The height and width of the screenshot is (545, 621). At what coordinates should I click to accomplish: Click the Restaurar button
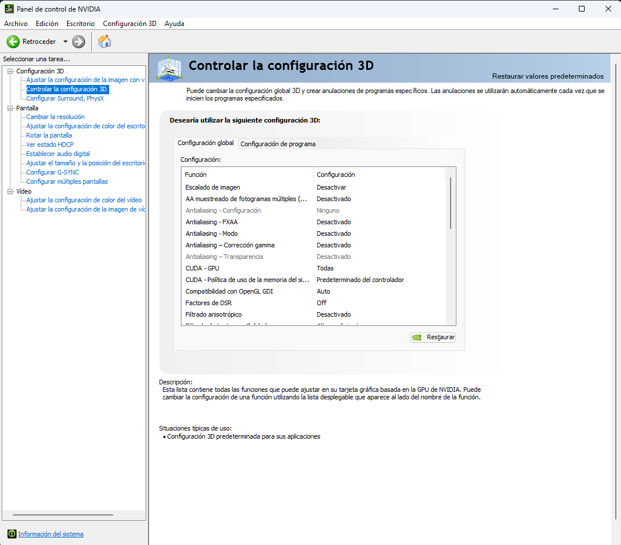[x=433, y=338]
